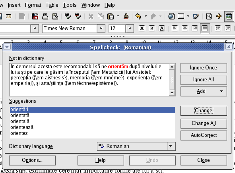Click Ignore Once in Spellcheck dialog
235x173 pixels.
[204, 68]
